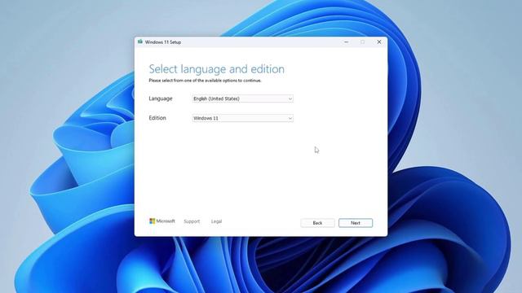Click the Microsoft logo
This screenshot has height=293, width=522.
tap(162, 221)
